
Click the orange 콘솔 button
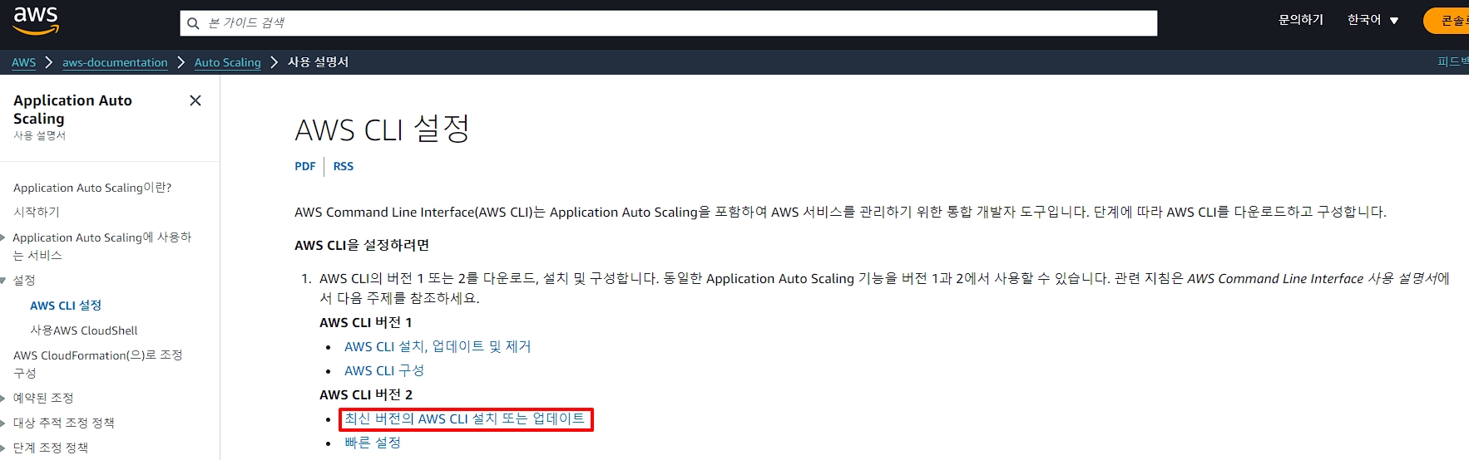(1447, 21)
